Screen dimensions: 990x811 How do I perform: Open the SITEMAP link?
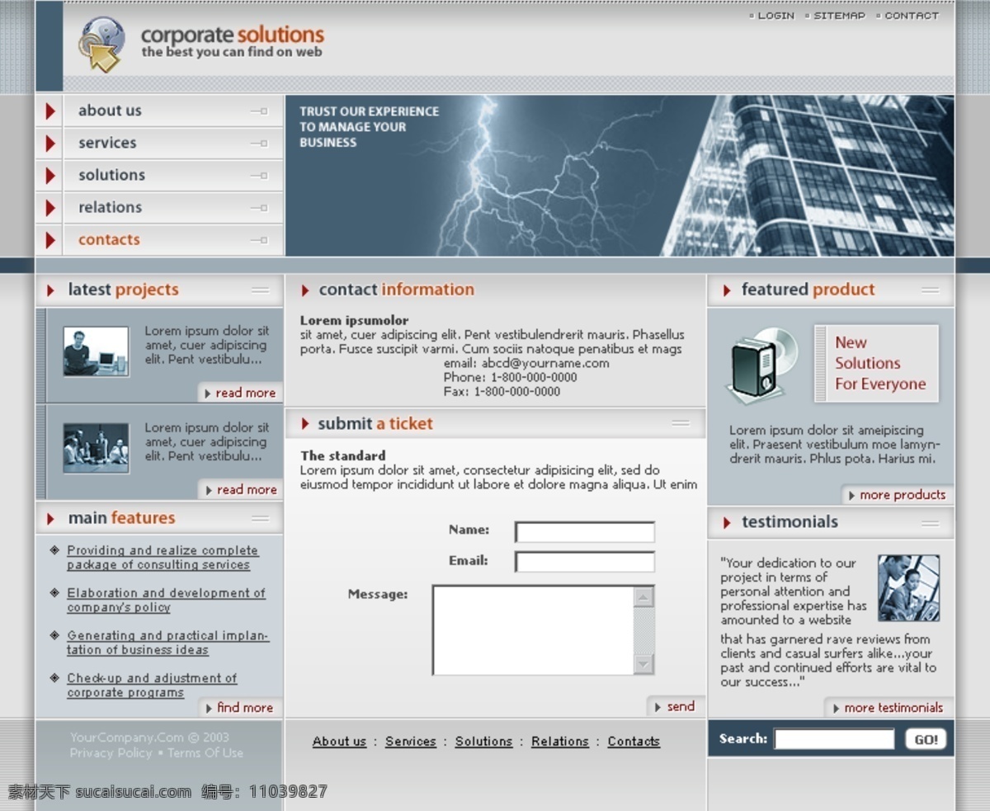pyautogui.click(x=839, y=16)
